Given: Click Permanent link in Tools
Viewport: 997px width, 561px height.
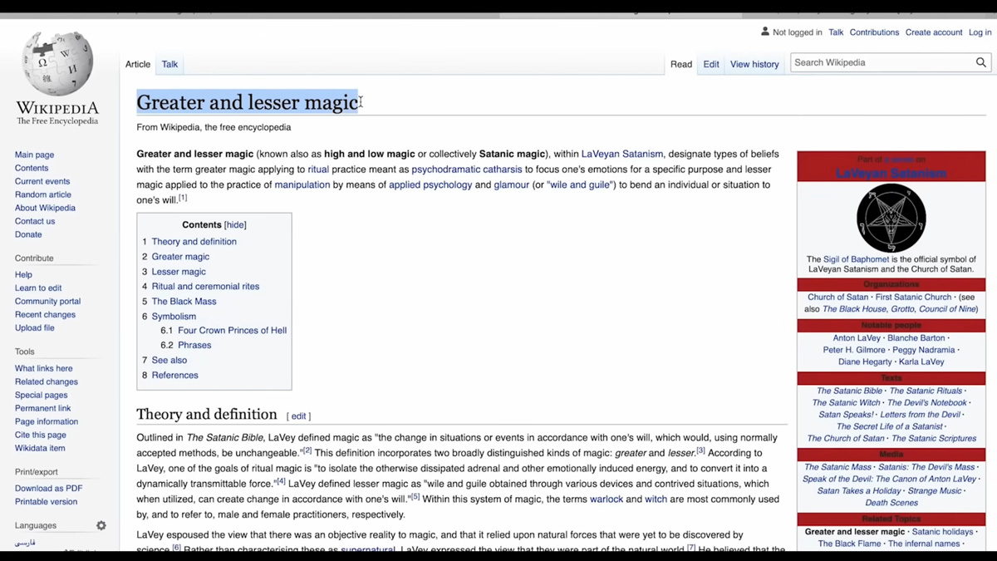Looking at the screenshot, I should click(x=42, y=408).
